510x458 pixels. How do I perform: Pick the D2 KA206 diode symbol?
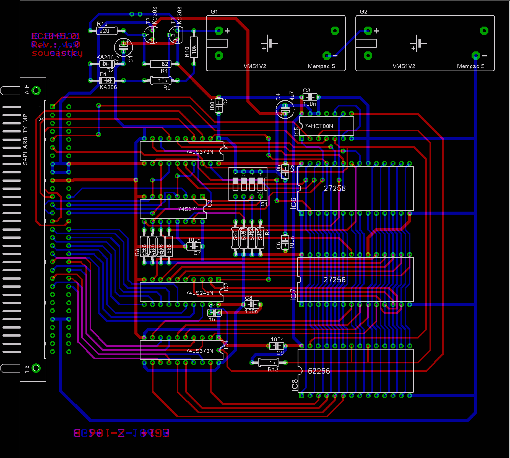pos(106,64)
